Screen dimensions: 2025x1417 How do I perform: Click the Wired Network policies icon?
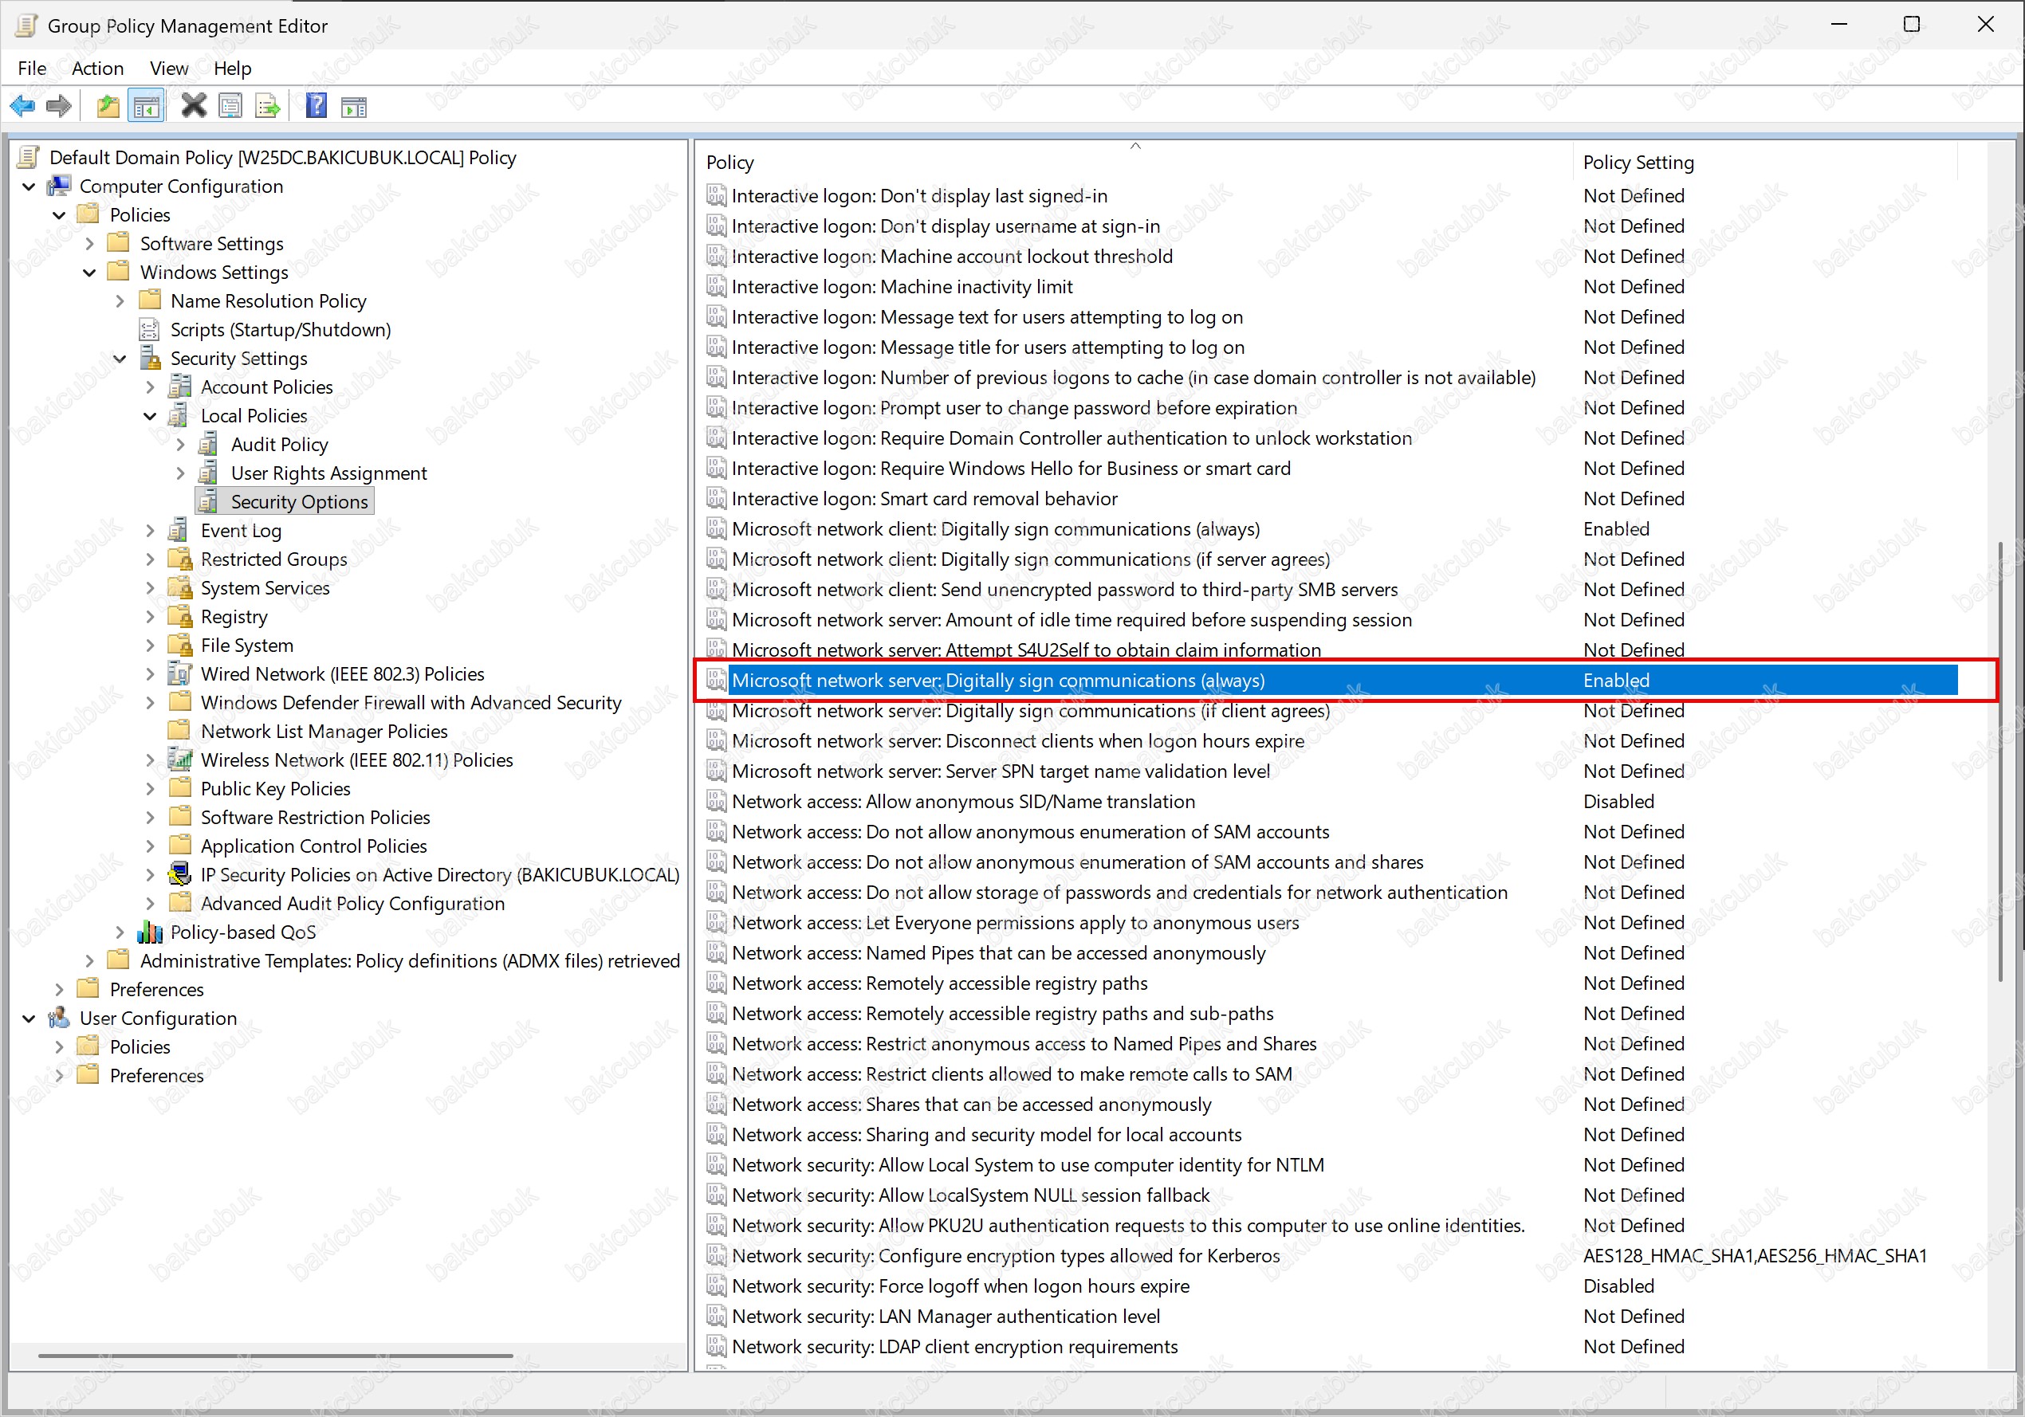point(180,673)
